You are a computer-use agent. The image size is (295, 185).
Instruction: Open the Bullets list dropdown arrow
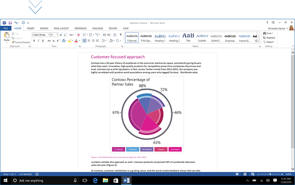(87, 35)
